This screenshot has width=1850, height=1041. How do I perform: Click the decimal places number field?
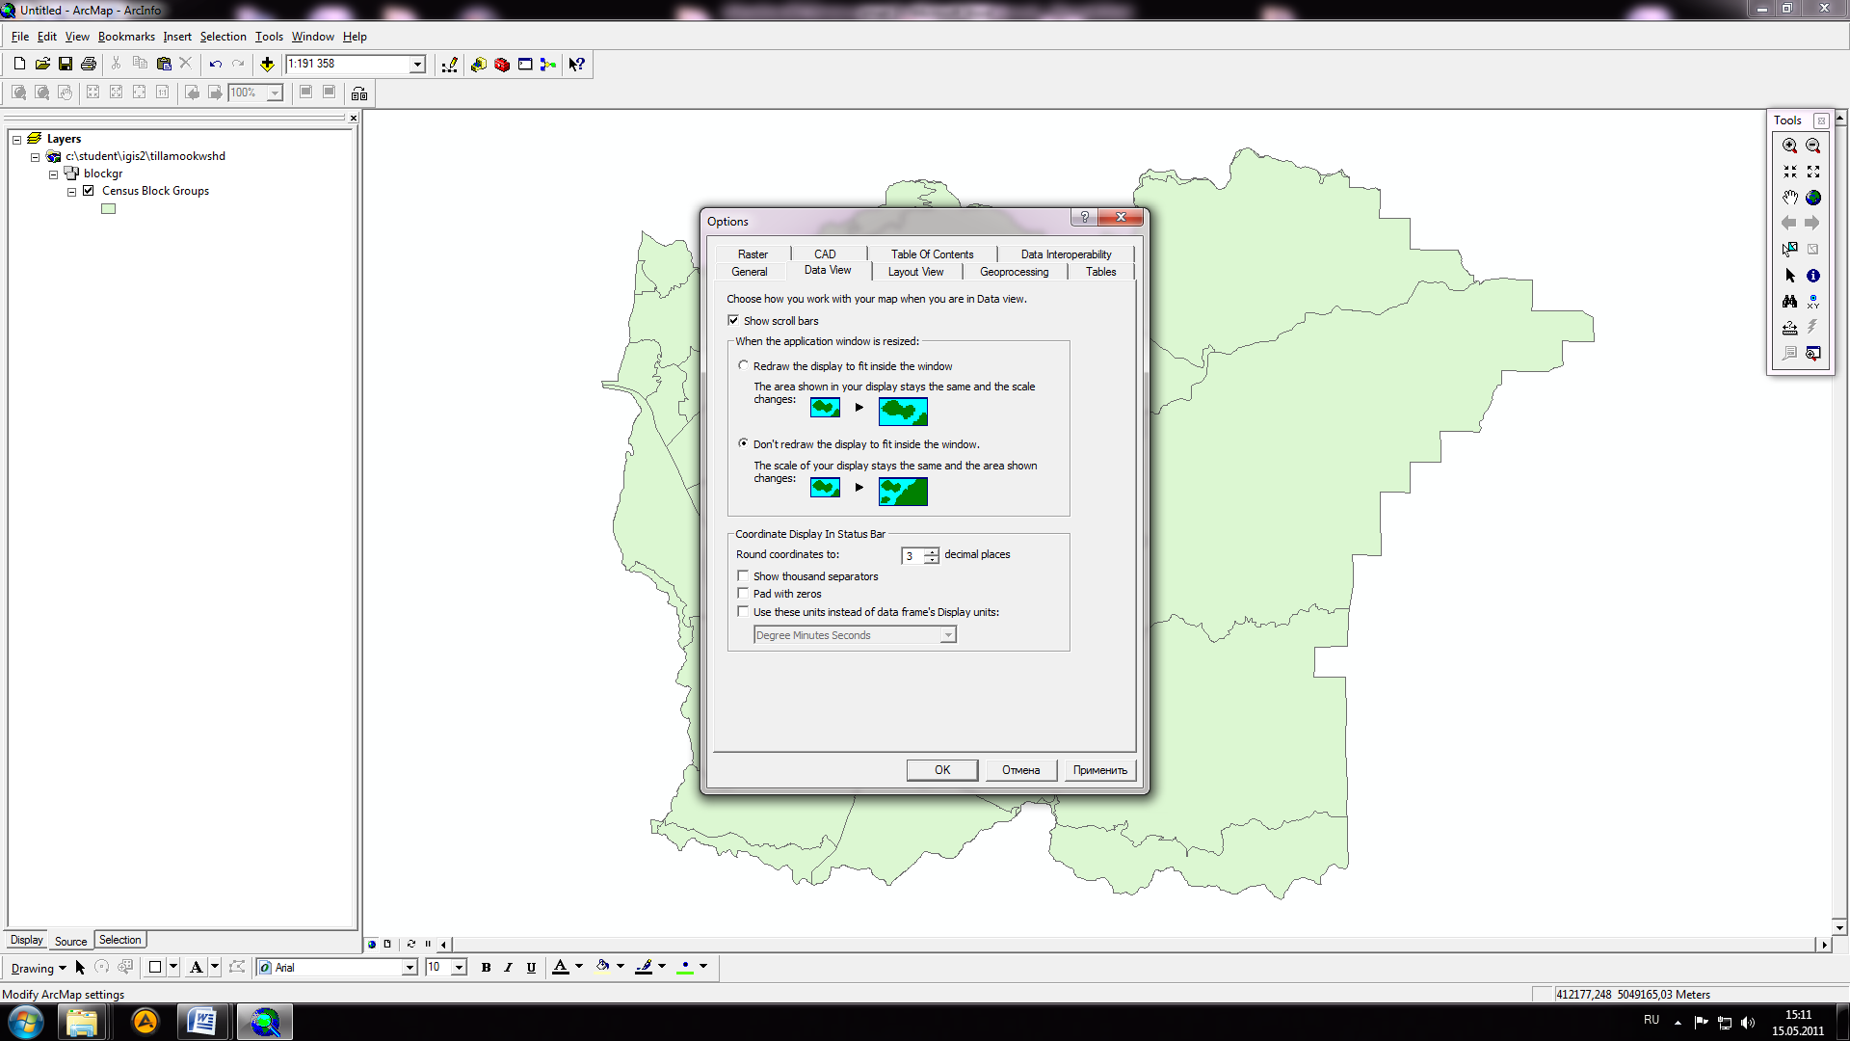(912, 556)
